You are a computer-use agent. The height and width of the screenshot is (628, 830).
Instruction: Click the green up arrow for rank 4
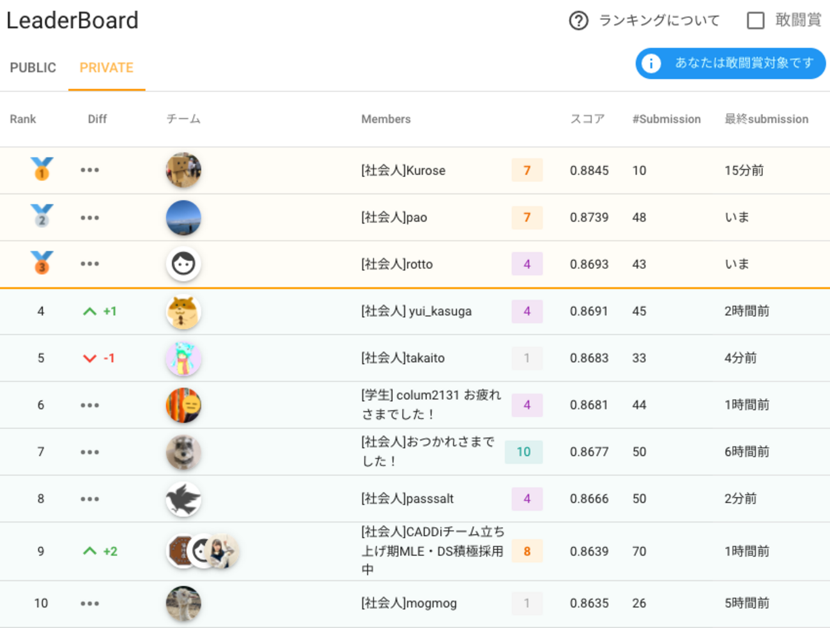[x=90, y=311]
